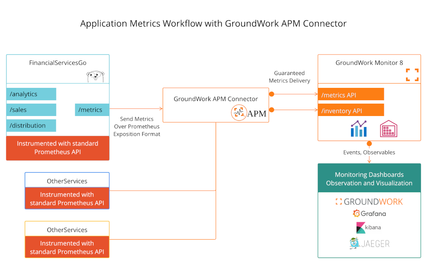This screenshot has width=427, height=264.
Task: Select the red Prometheus box under FinancialServicesGo
Action: tap(58, 148)
